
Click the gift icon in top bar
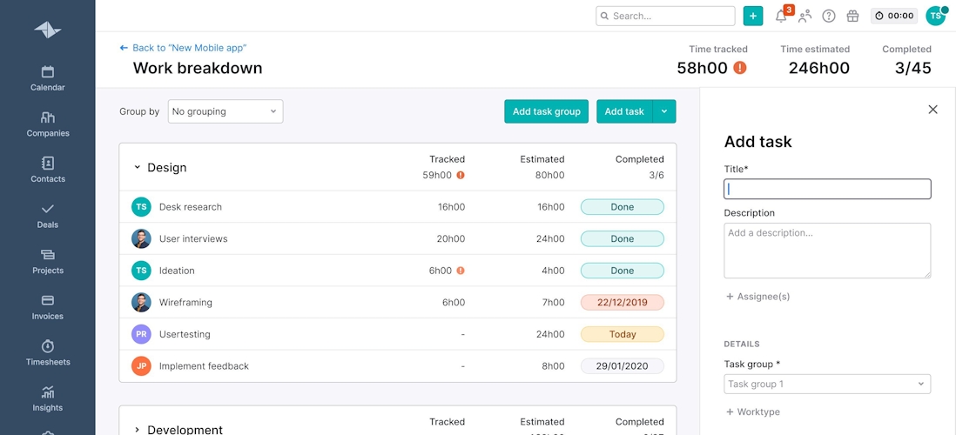[x=852, y=16]
